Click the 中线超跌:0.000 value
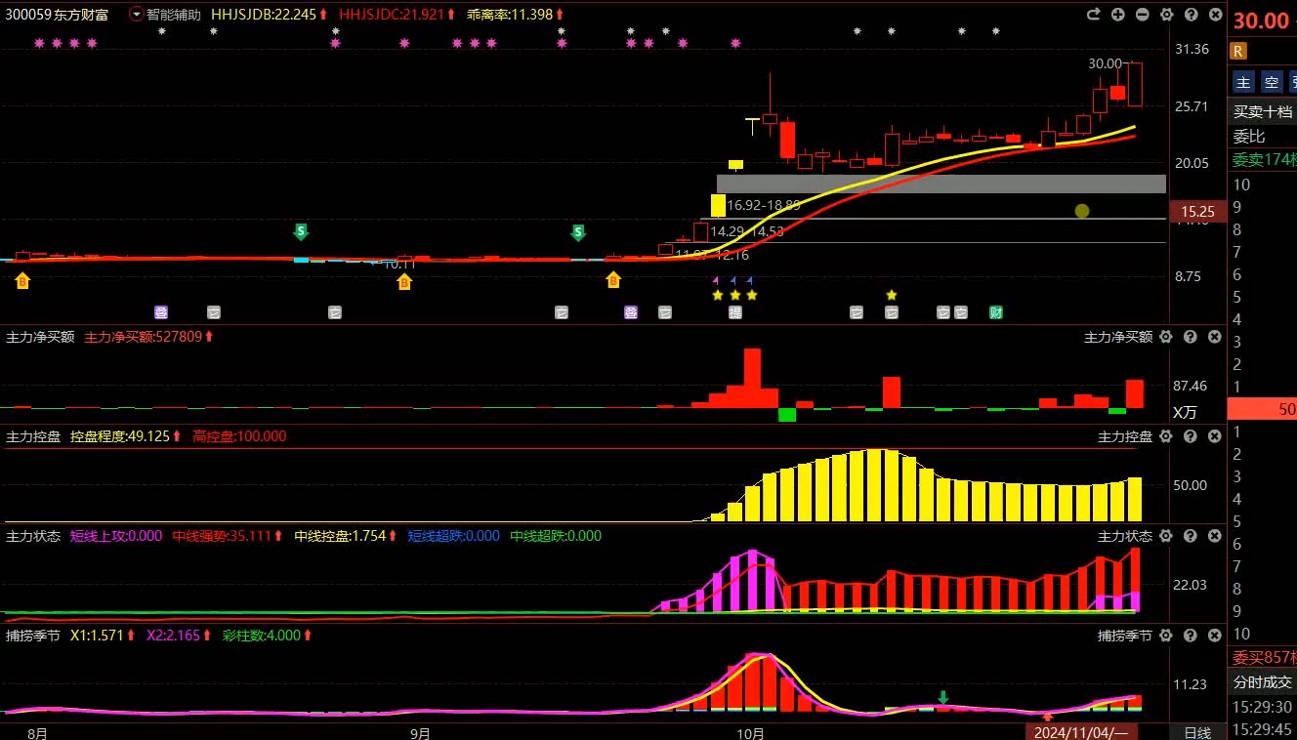Screen dimensions: 1297x740 coord(556,536)
